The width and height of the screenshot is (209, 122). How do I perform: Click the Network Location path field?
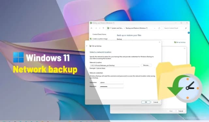coord(115,65)
